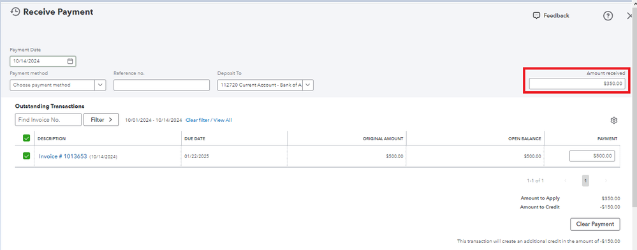Open the table settings gear icon
Image resolution: width=637 pixels, height=250 pixels.
click(613, 121)
